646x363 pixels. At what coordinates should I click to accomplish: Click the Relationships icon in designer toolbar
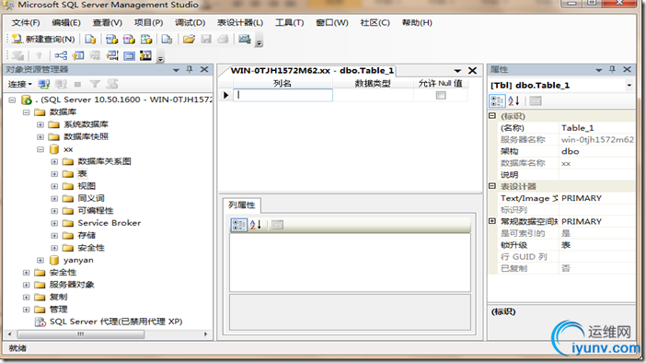(61, 55)
